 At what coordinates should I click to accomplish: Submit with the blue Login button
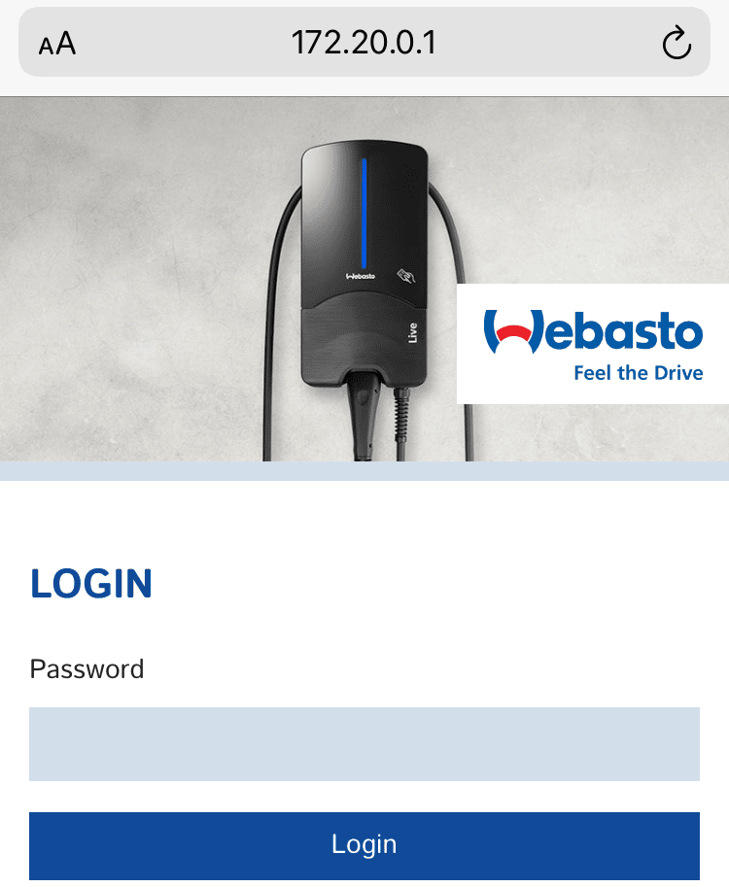pos(364,845)
